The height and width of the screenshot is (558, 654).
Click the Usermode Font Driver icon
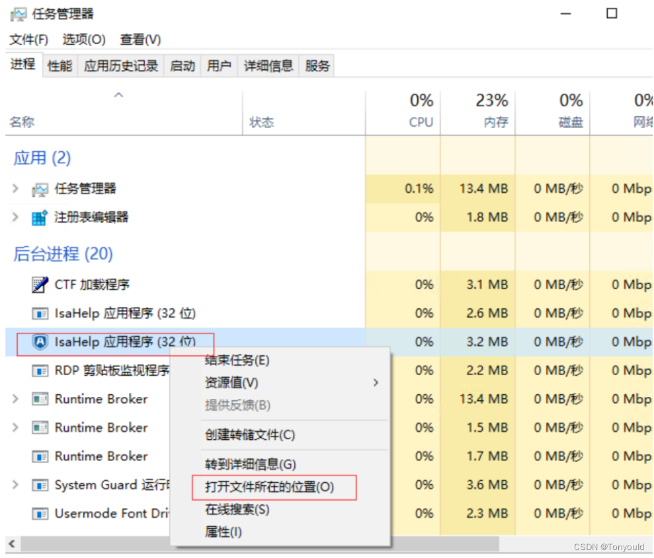(41, 513)
